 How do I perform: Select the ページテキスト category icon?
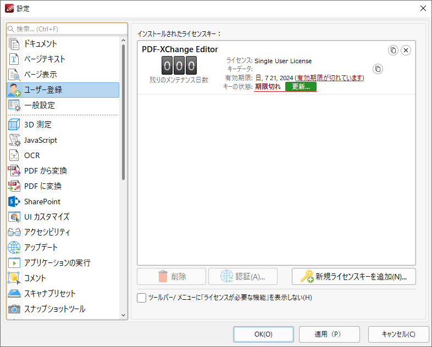click(14, 59)
